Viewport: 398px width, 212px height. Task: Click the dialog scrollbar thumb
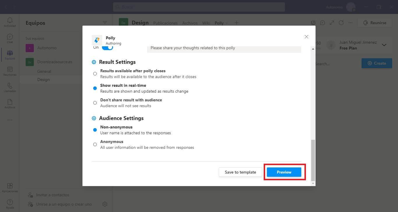tap(313, 160)
